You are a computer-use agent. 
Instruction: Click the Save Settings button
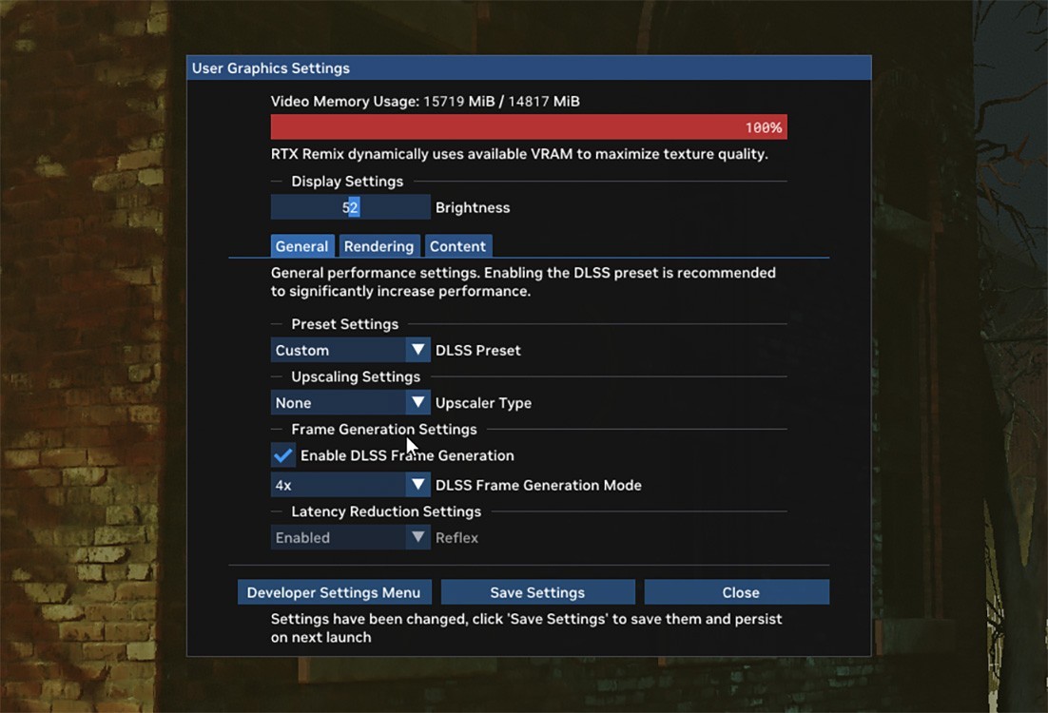537,592
